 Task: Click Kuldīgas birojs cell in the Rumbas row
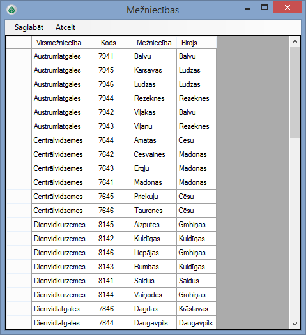point(197,267)
